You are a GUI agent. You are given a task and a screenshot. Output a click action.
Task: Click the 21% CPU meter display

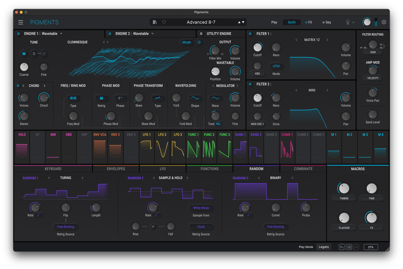tap(371, 247)
